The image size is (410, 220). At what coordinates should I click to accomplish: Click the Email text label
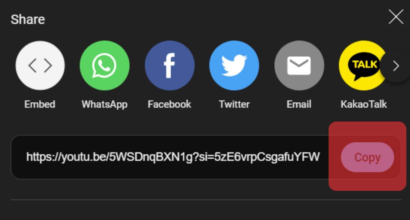click(299, 104)
